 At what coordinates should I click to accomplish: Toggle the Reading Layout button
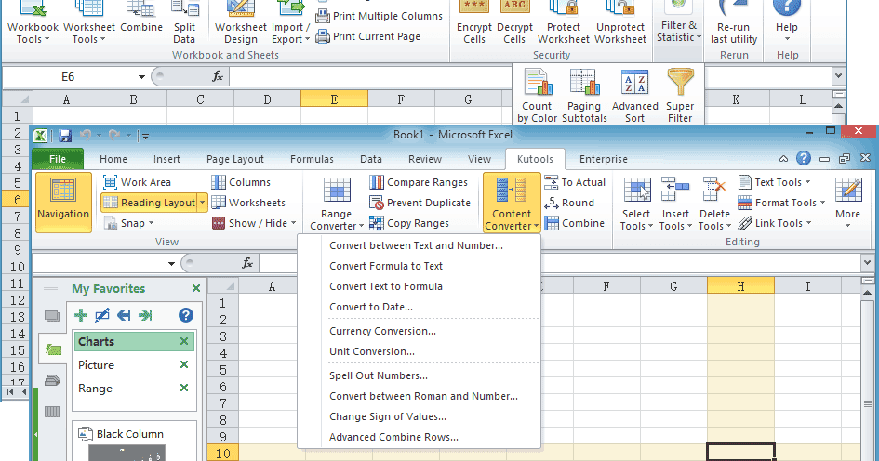click(x=149, y=203)
